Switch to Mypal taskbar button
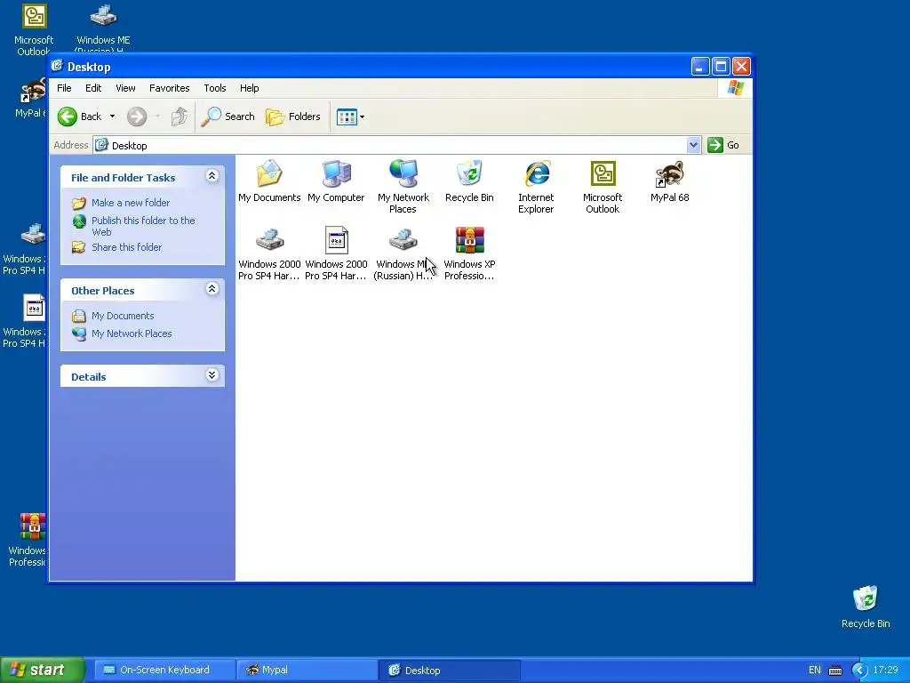This screenshot has height=683, width=910. click(307, 671)
